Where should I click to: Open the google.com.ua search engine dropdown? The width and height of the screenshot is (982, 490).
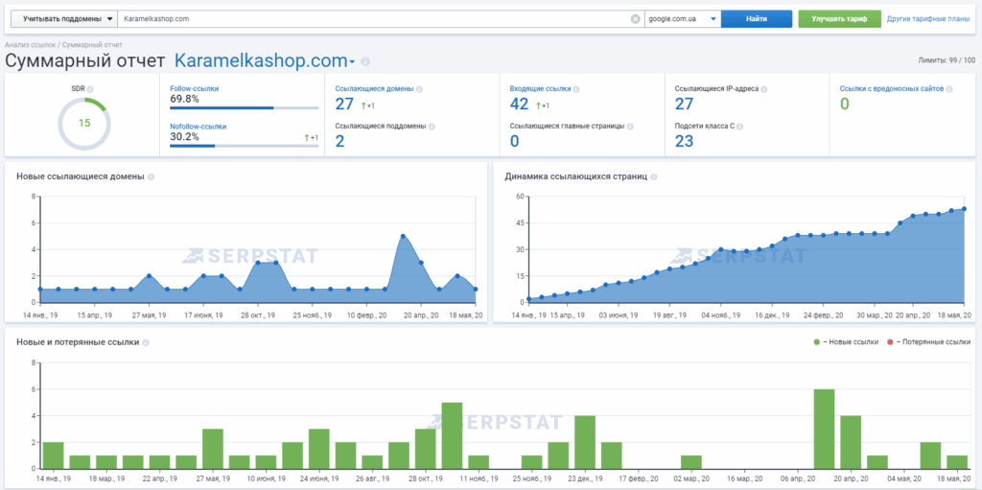pyautogui.click(x=683, y=18)
